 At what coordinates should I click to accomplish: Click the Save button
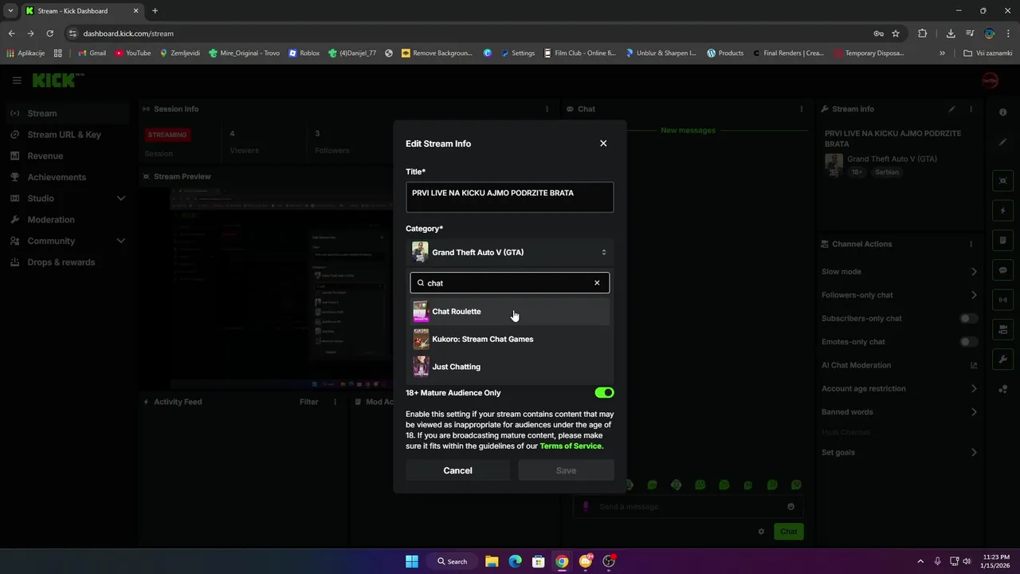566,470
